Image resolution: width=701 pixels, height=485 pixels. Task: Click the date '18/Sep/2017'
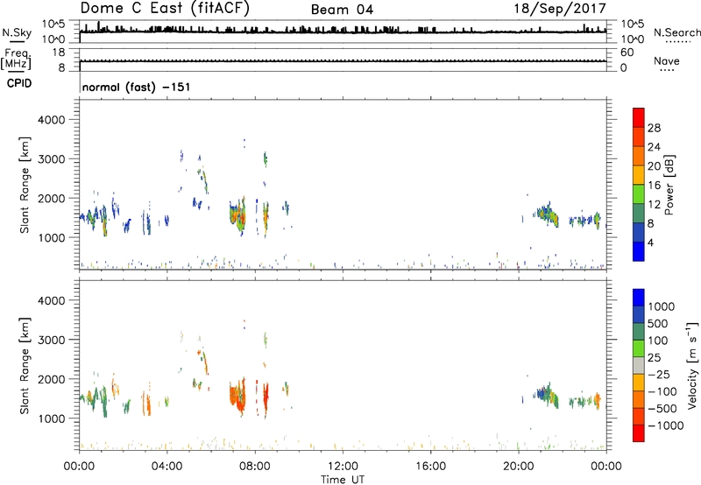click(x=560, y=8)
